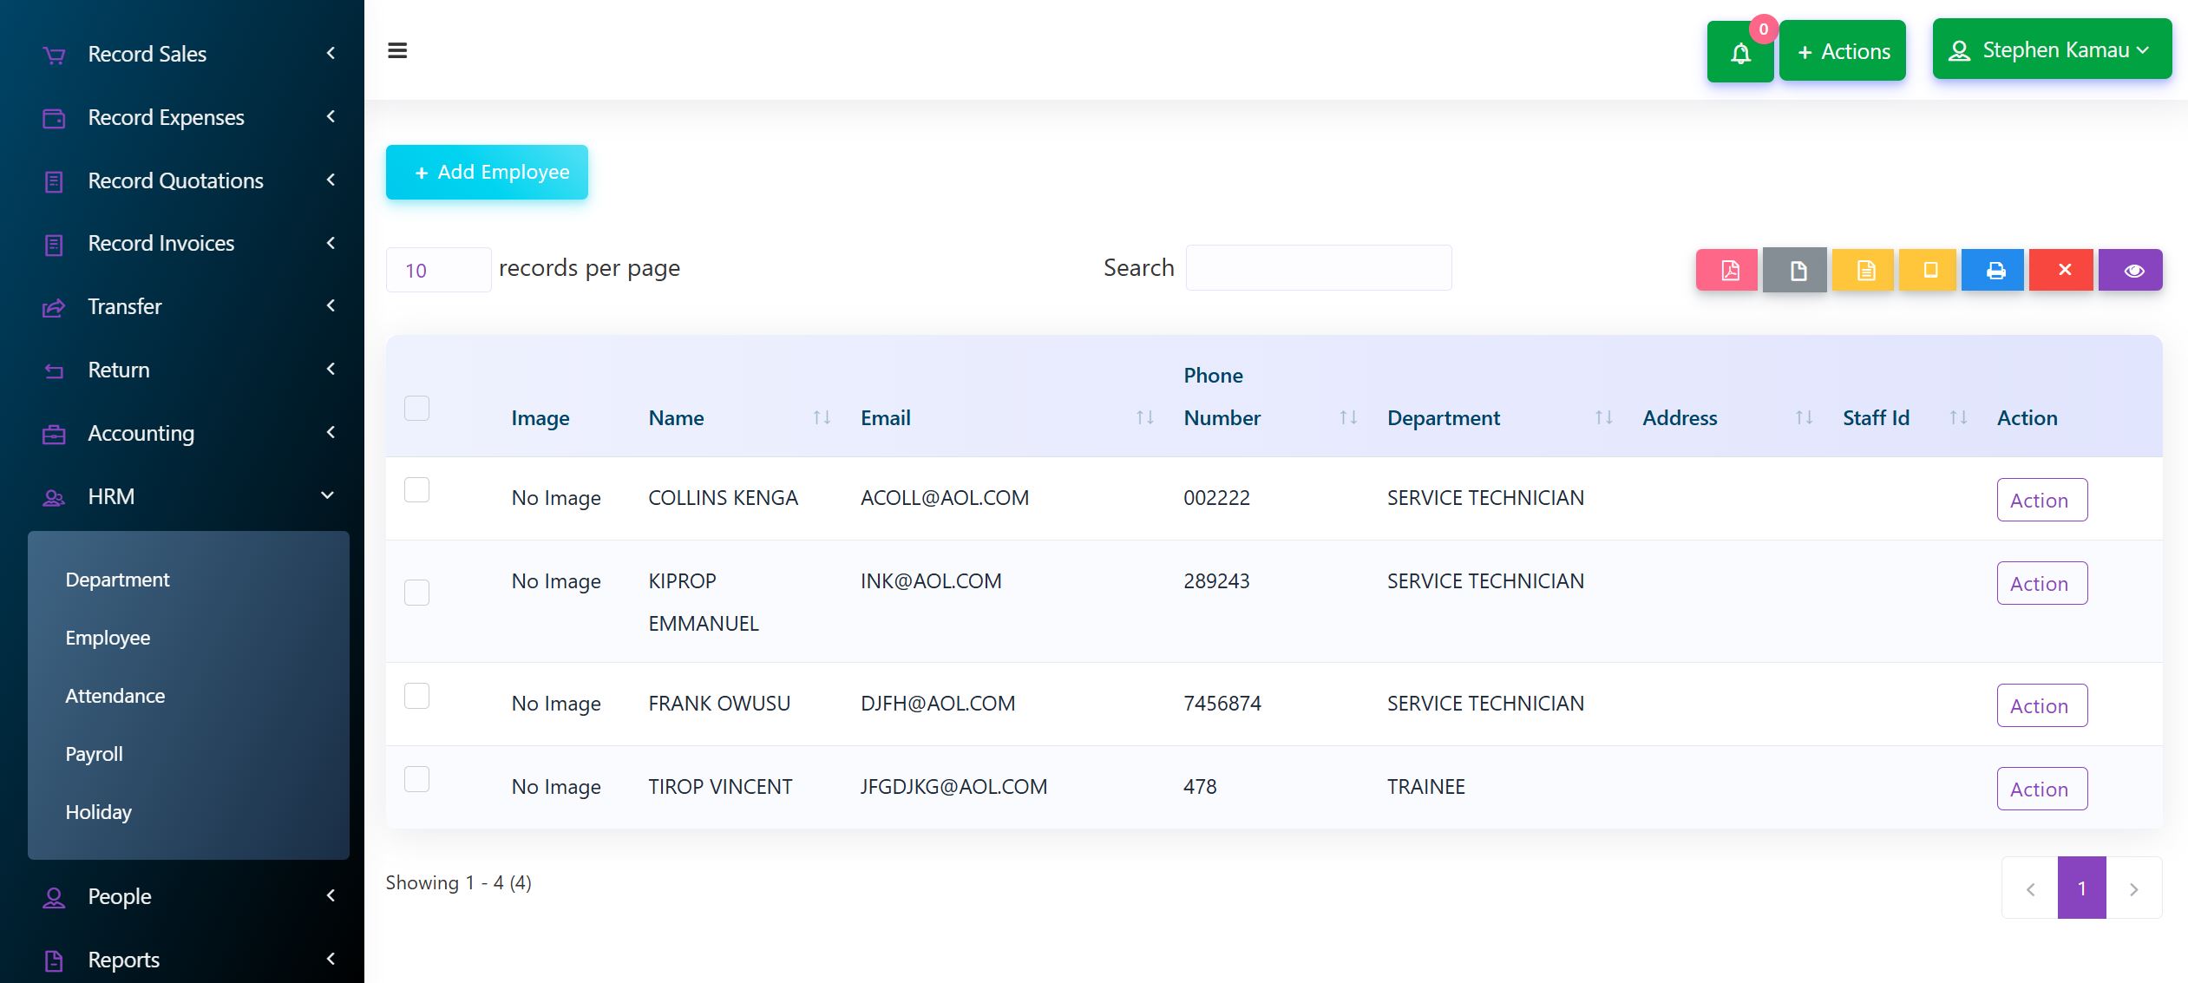The image size is (2188, 983).
Task: Expand the Transfer menu chevron
Action: pyautogui.click(x=331, y=305)
